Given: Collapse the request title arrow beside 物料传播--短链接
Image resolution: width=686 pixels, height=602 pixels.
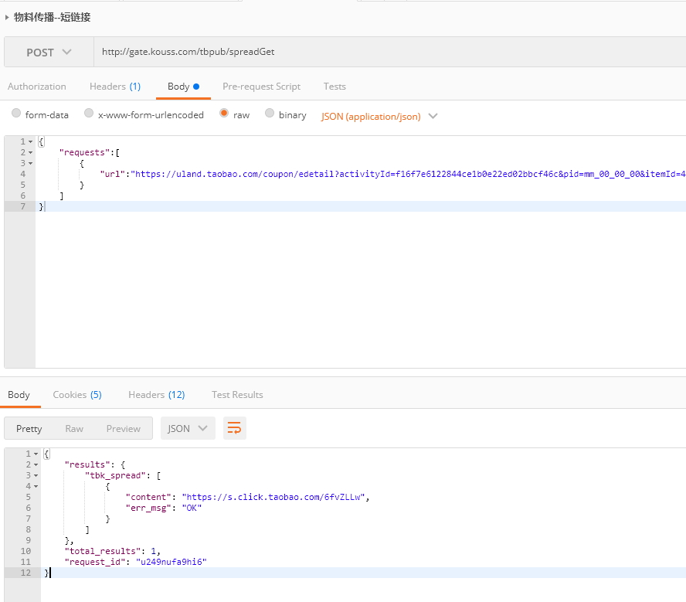Looking at the screenshot, I should pos(8,17).
